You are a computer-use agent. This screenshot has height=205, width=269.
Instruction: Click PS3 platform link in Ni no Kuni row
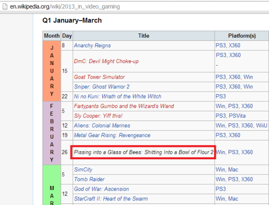tap(221, 96)
